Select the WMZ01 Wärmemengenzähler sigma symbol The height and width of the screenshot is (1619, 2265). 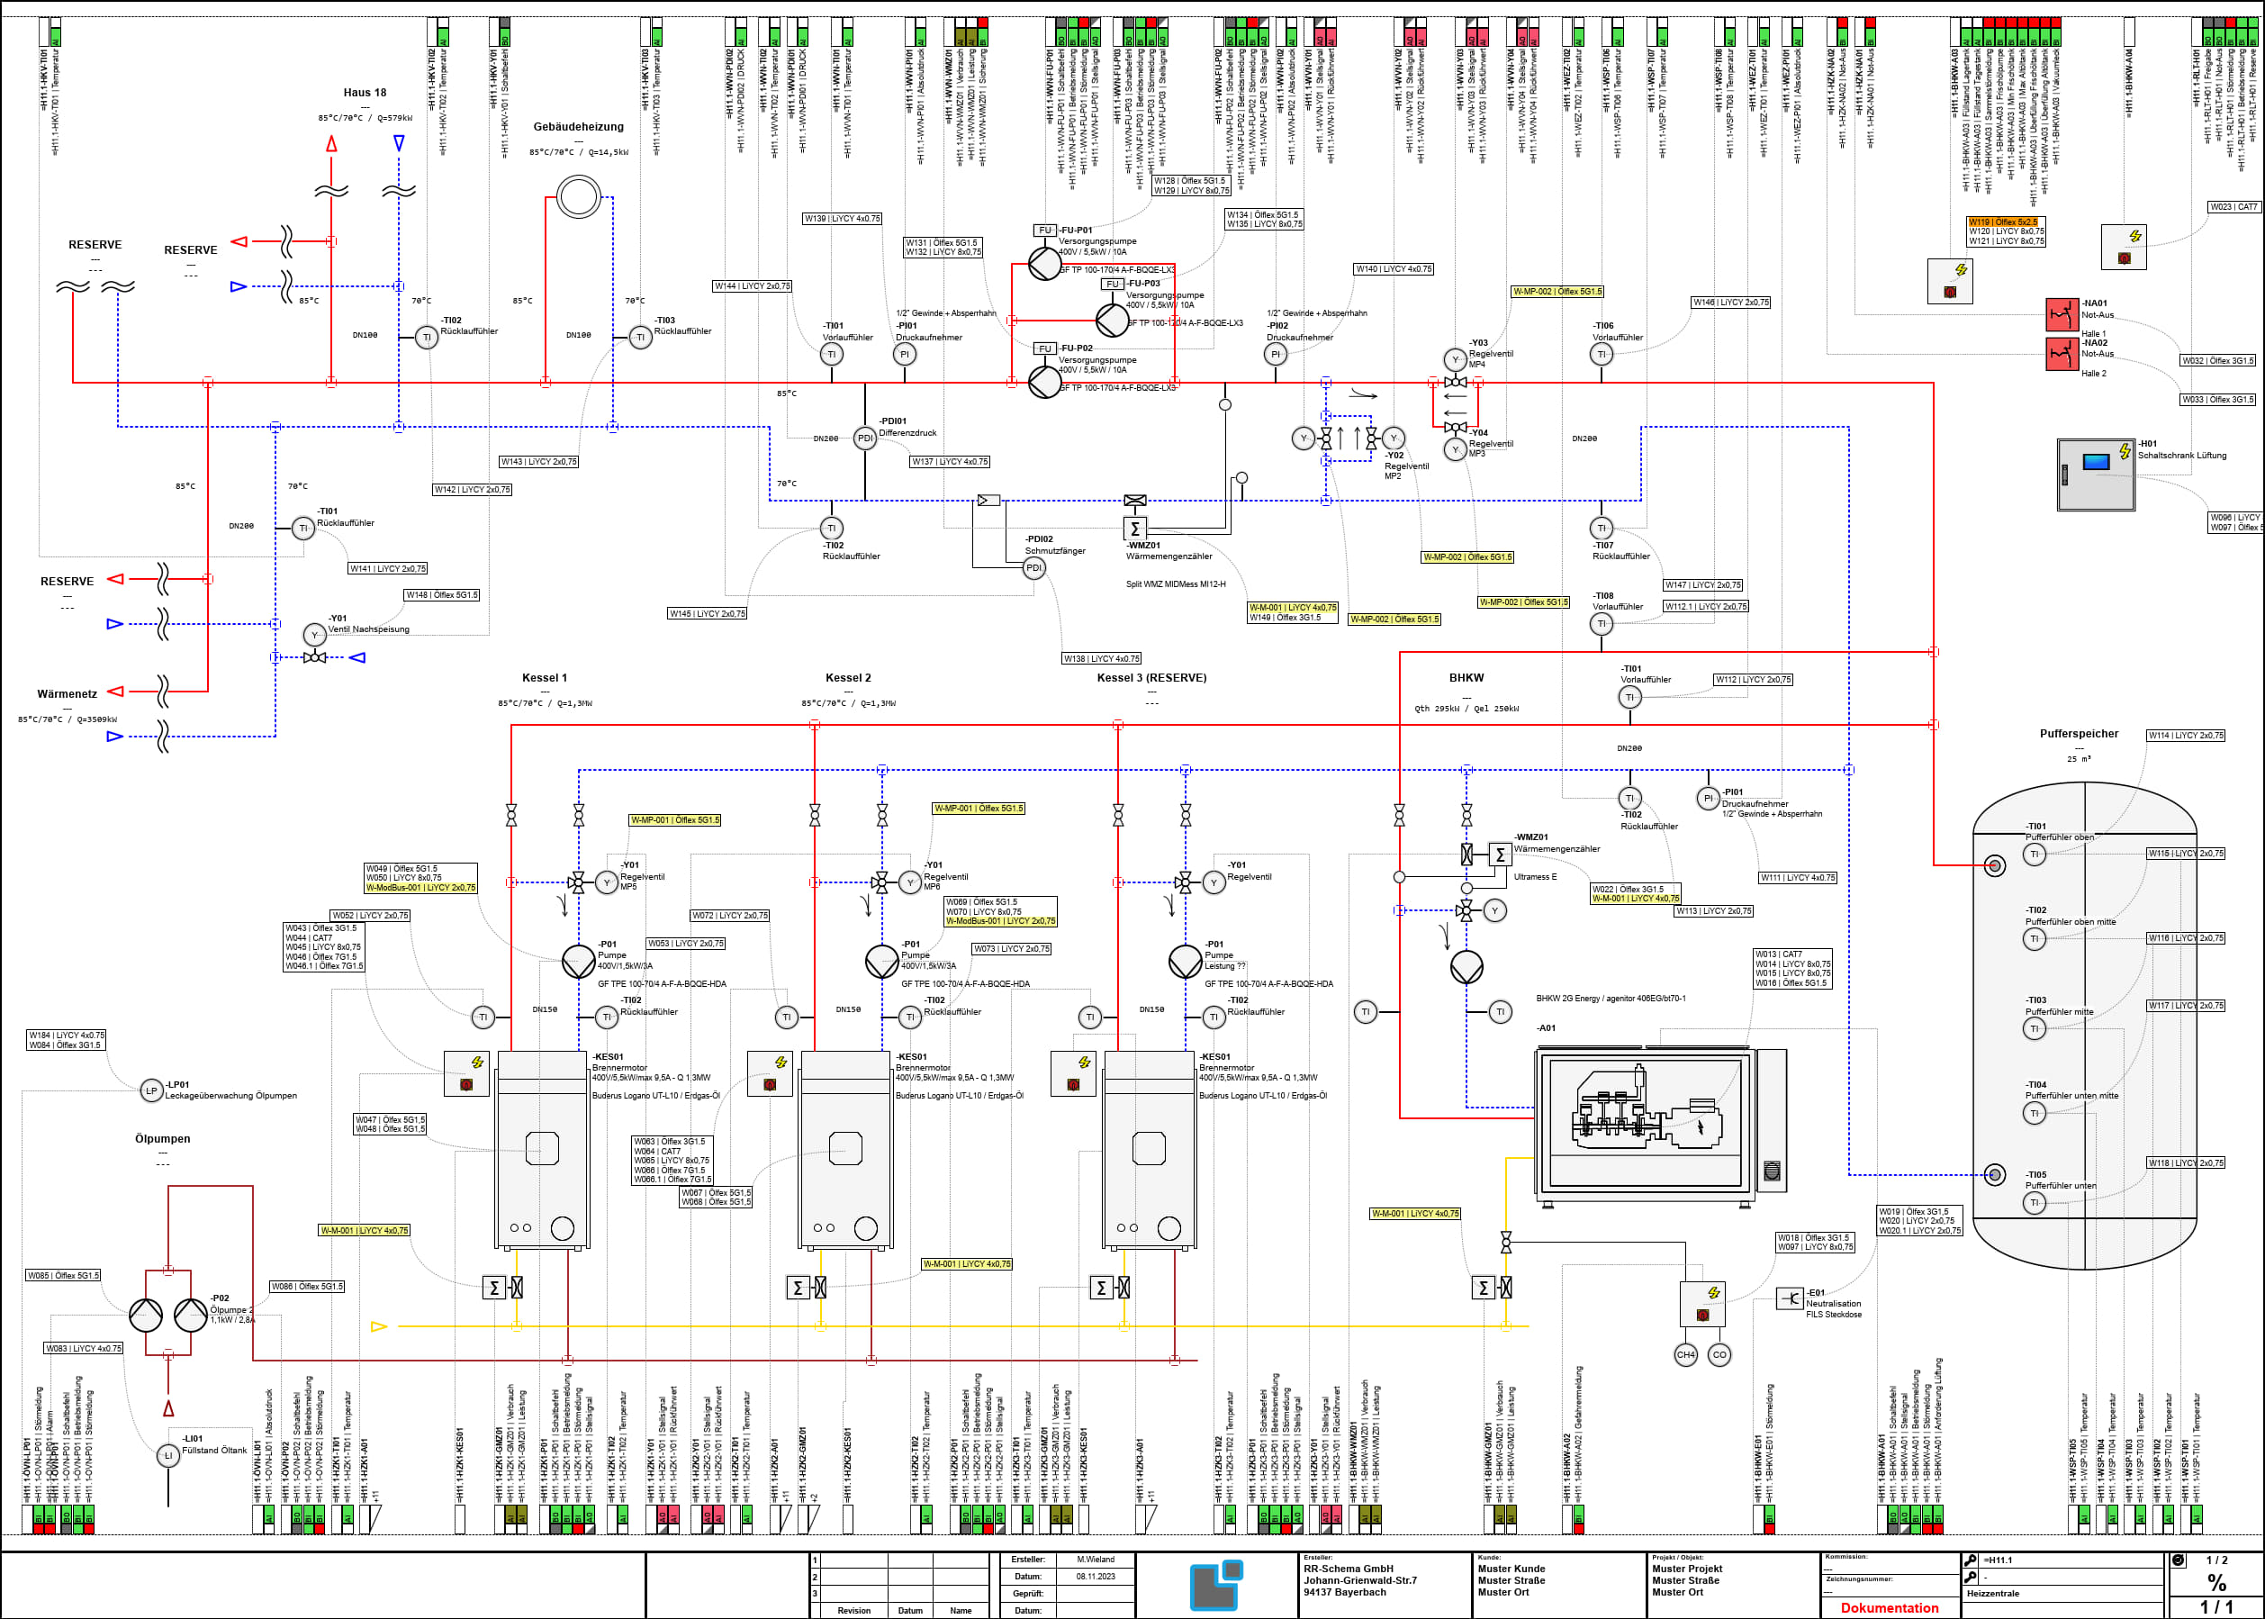(1134, 529)
